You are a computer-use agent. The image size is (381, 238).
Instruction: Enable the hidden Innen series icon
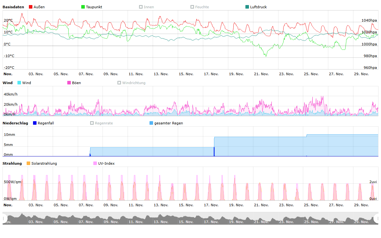click(141, 7)
